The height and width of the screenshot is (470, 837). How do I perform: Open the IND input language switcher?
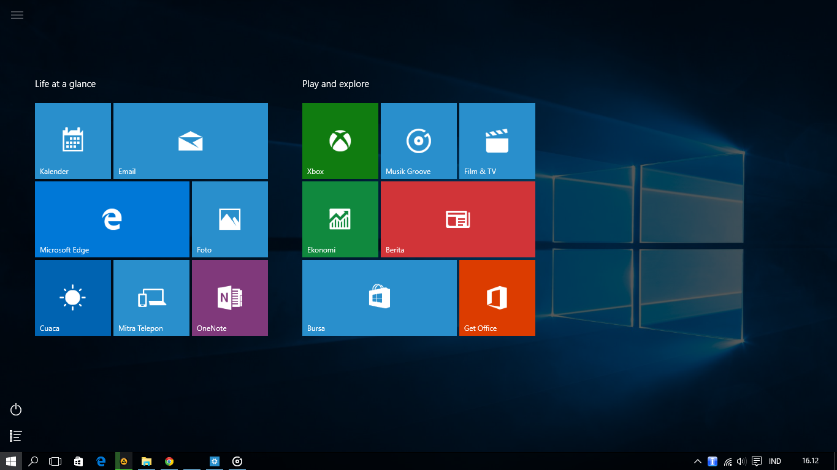pyautogui.click(x=774, y=461)
